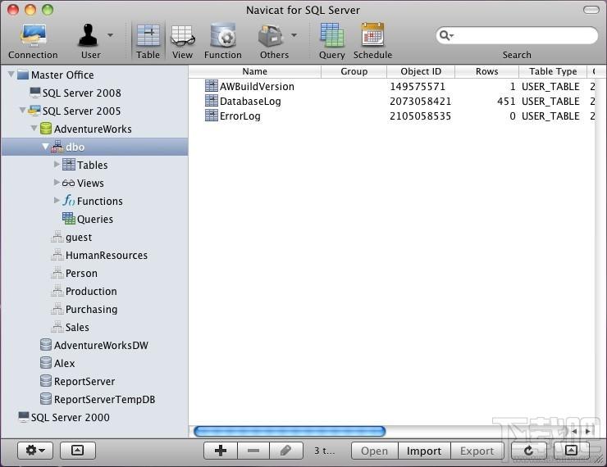The width and height of the screenshot is (607, 467).
Task: Expand the Functions node
Action: [x=57, y=200]
